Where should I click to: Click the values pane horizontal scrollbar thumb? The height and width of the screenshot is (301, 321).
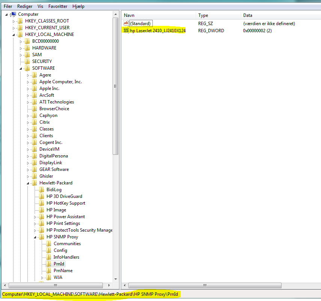tap(205, 285)
